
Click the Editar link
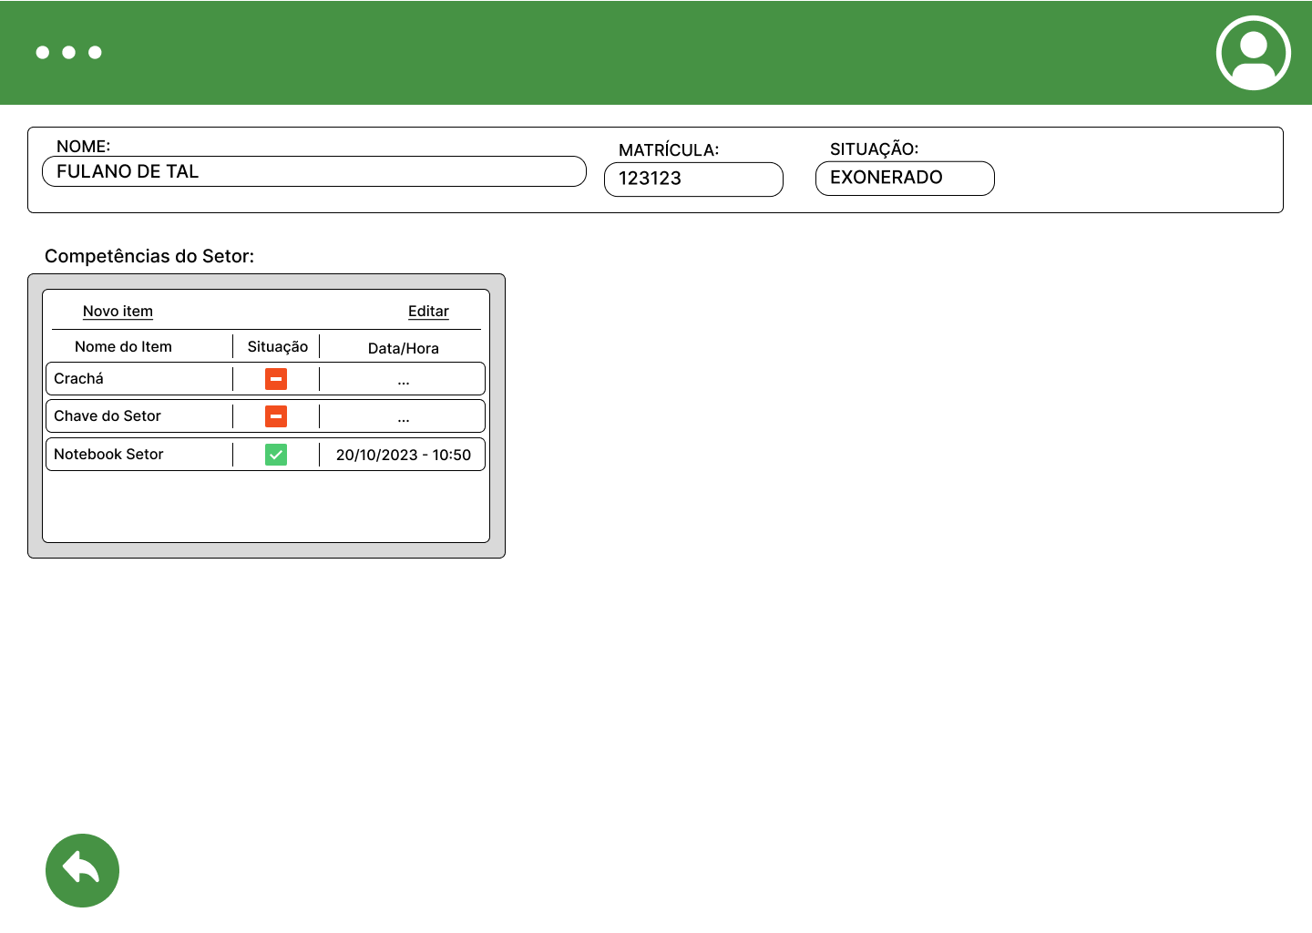pos(428,312)
